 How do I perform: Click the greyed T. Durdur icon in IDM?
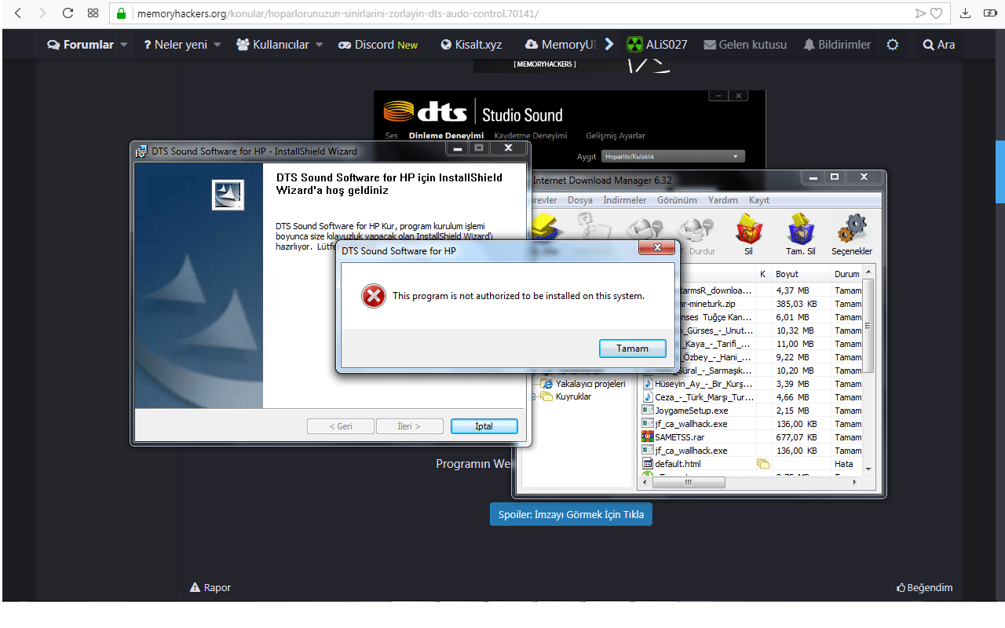point(696,232)
